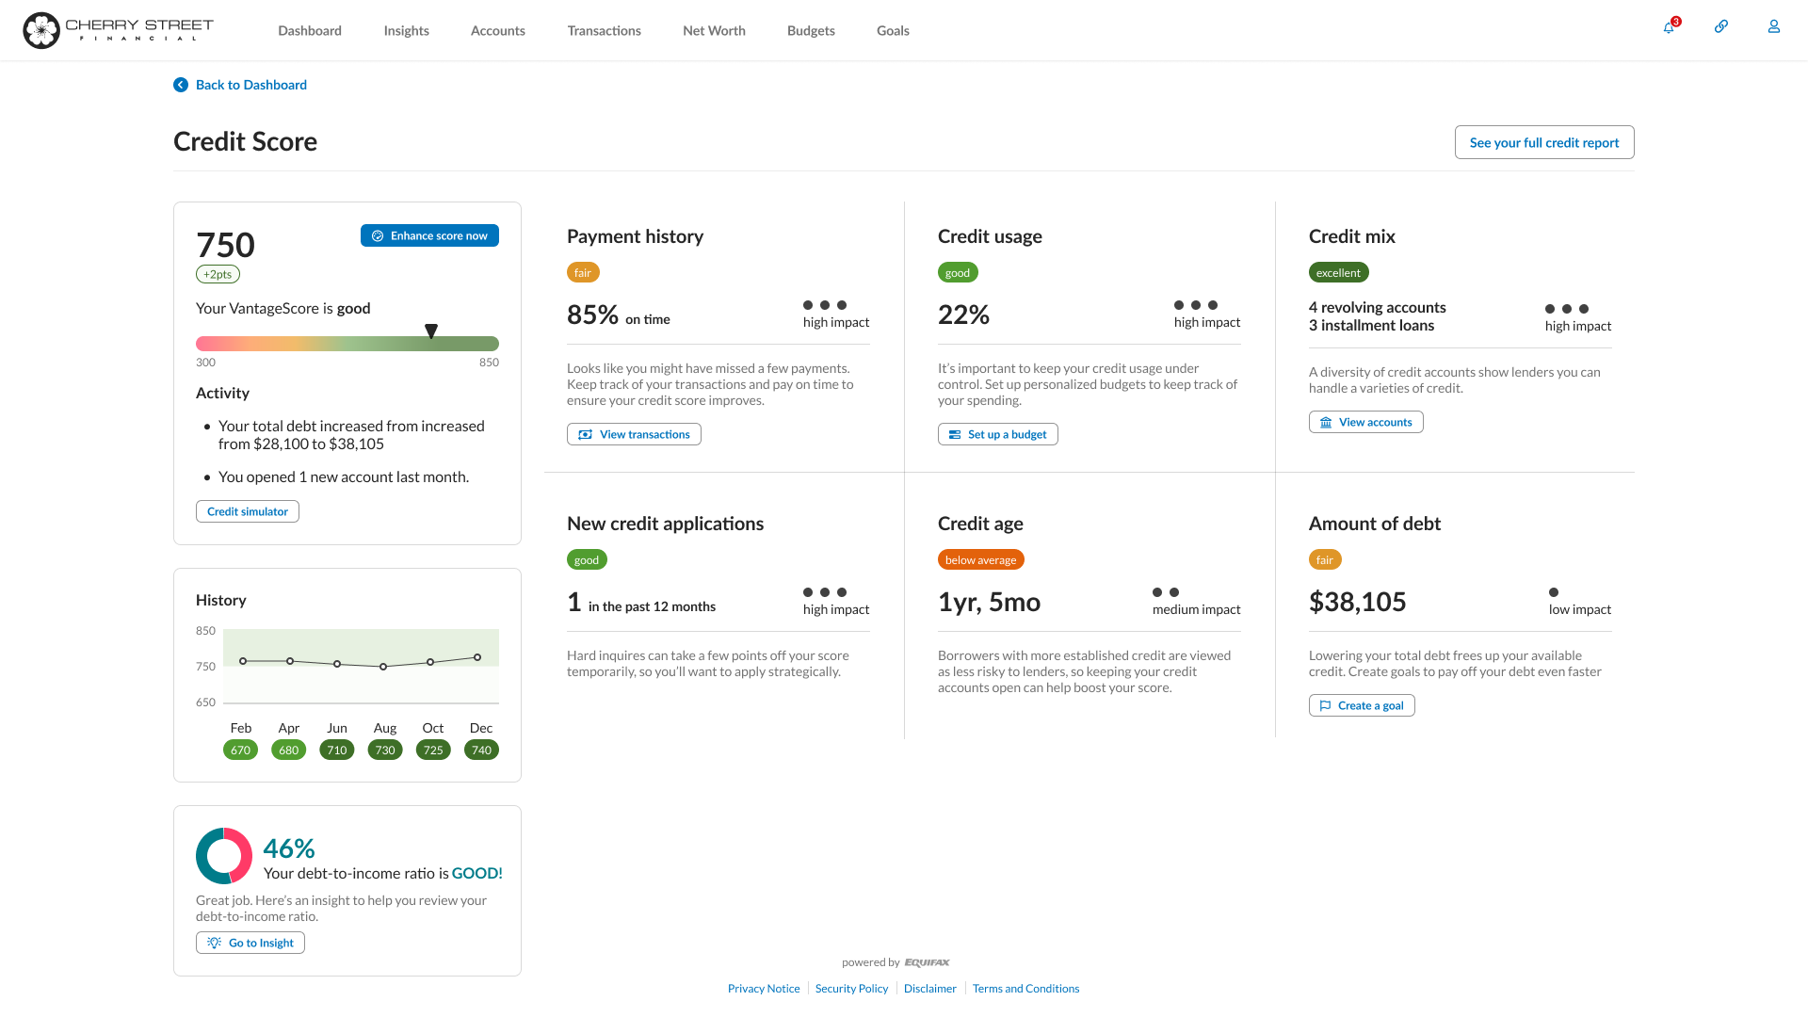The image size is (1808, 1017).
Task: Select the Budgets menu item
Action: pos(811,30)
